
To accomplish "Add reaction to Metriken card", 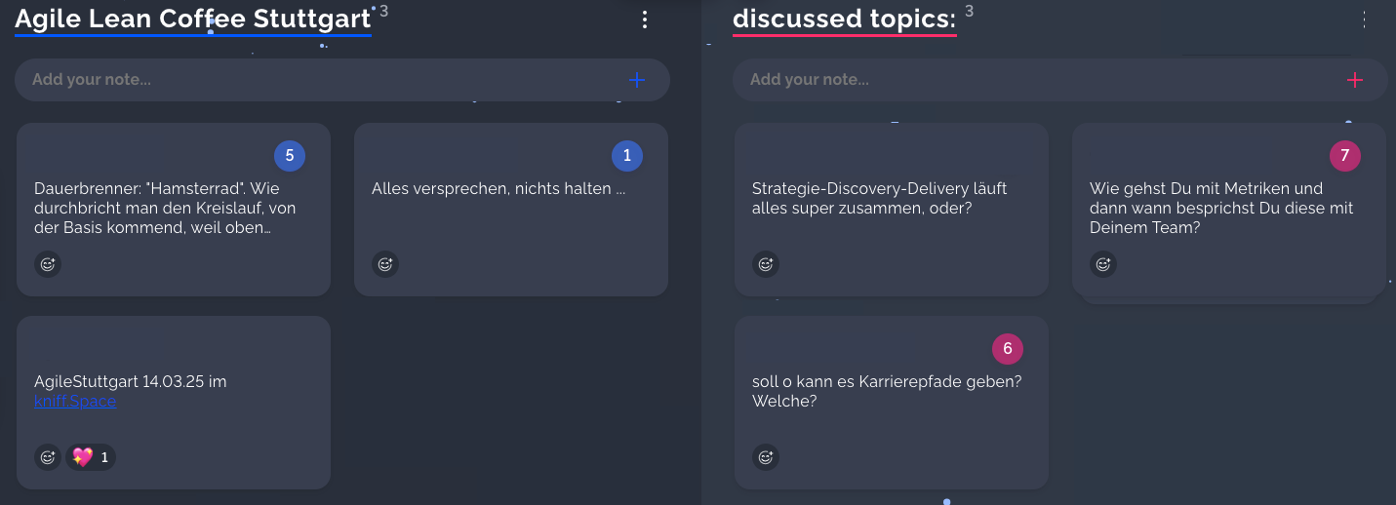I will (x=1103, y=263).
